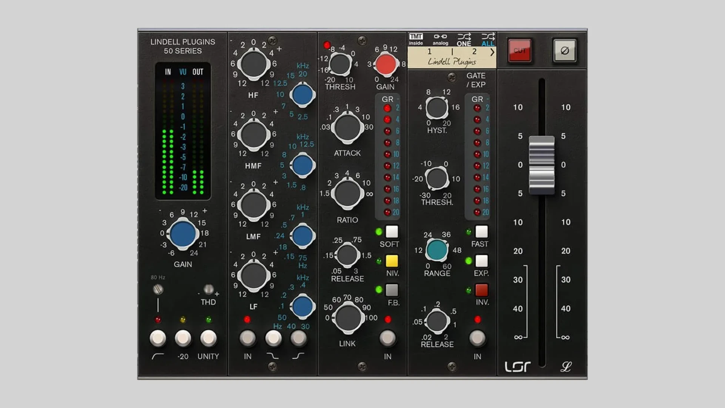Toggle the compressor IN button

coord(387,338)
